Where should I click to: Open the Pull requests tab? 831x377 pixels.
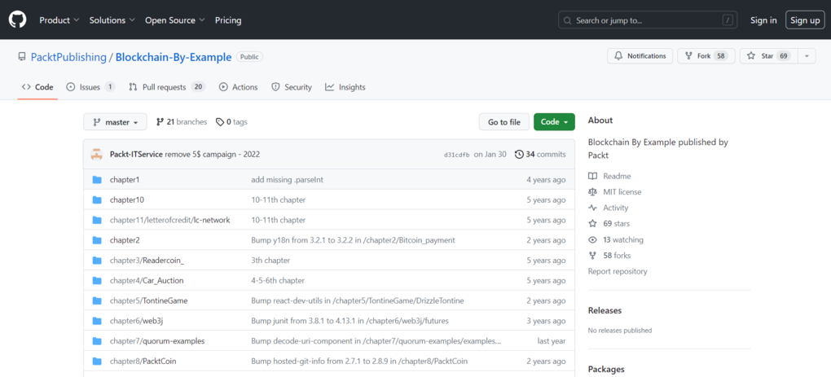tap(167, 87)
